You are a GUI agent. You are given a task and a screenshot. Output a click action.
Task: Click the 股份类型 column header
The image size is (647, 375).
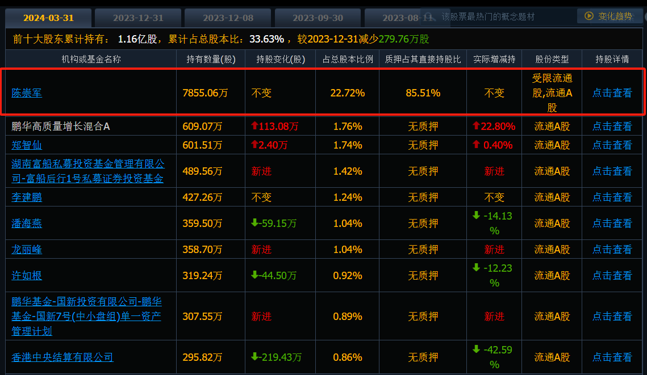(552, 60)
